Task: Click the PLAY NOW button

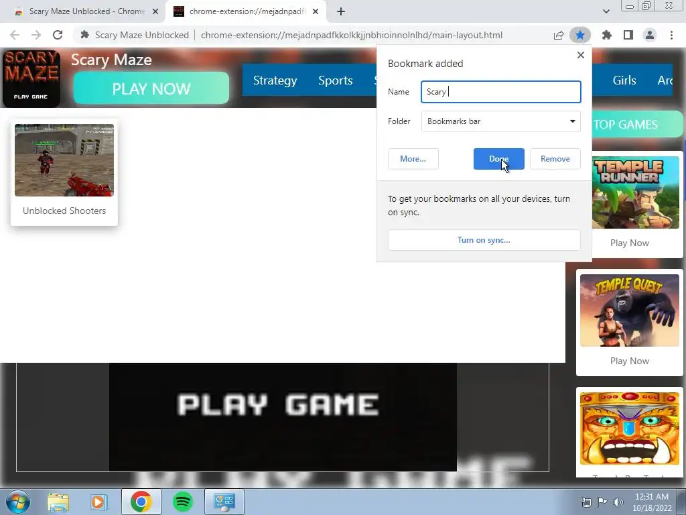Action: (x=151, y=89)
